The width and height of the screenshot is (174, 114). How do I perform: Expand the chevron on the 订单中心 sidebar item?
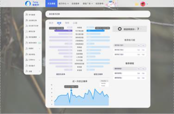pyautogui.click(x=40, y=60)
